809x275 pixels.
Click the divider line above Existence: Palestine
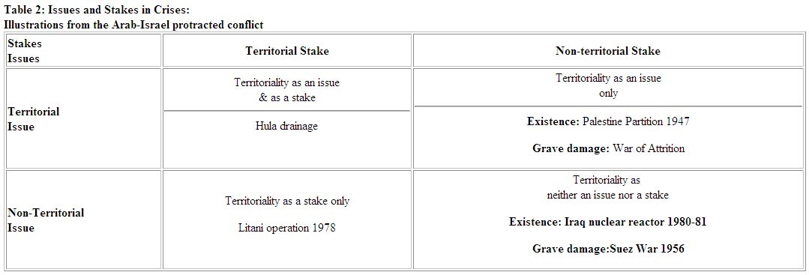[608, 106]
